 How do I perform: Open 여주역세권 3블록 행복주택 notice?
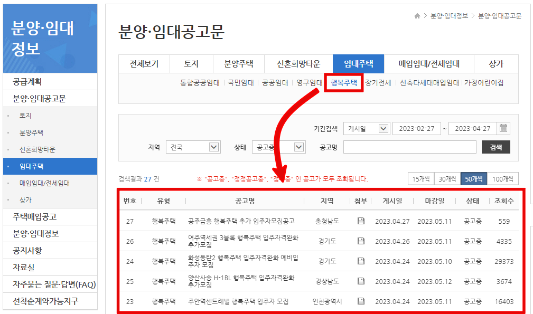tap(244, 241)
